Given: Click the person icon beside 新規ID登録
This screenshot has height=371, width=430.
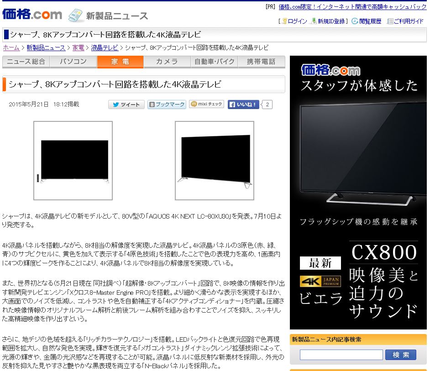Looking at the screenshot, I should click(x=314, y=21).
